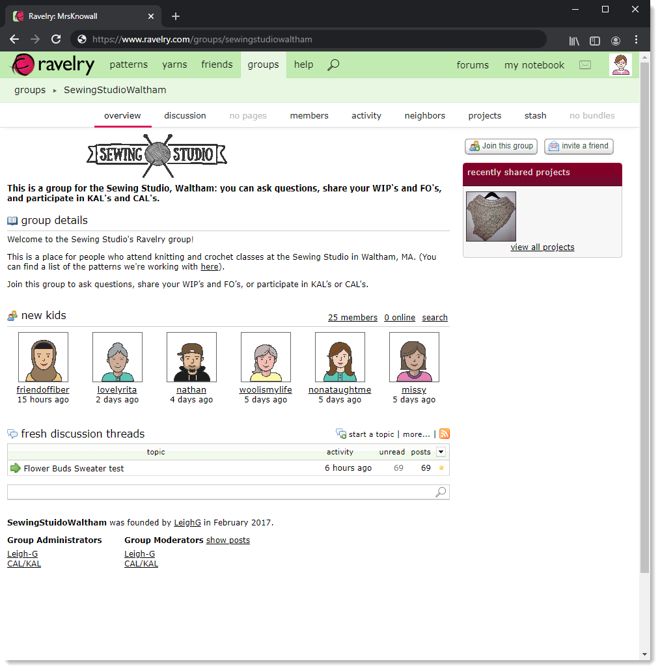Click show posts link for moderators
The image size is (660, 670).
[x=228, y=540]
